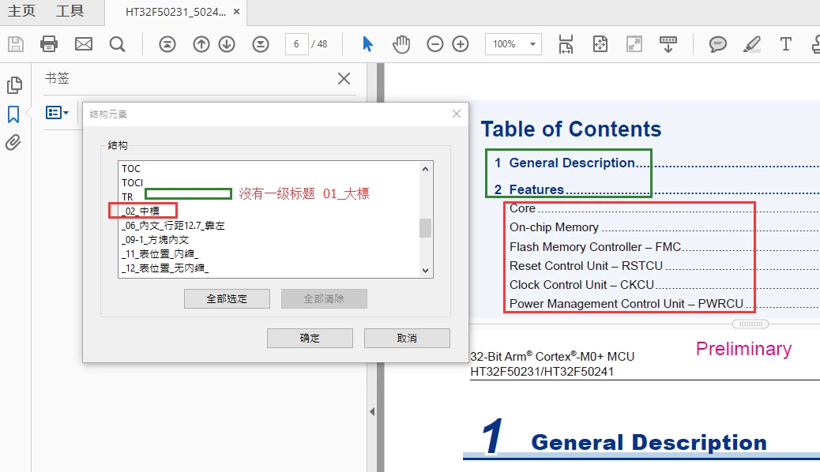The image size is (820, 472).
Task: Click structure list scrollbar thumb
Action: tap(426, 228)
